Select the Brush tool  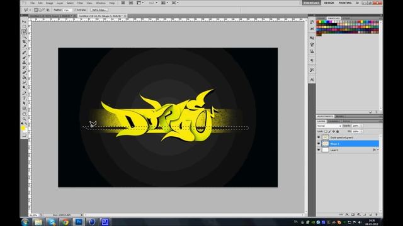[24, 57]
